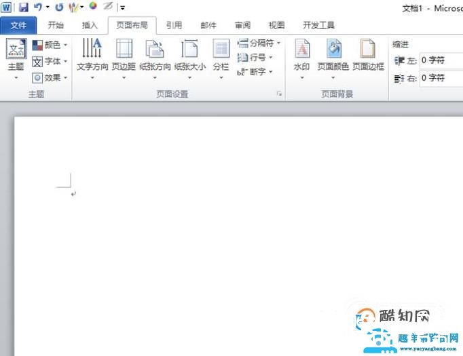Switch to the 审阅 (Review) tab
Viewport: 463px width, 356px height.
point(242,25)
